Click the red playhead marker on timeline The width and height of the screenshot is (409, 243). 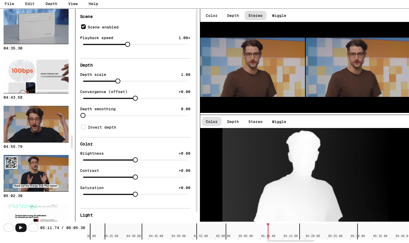point(268,225)
